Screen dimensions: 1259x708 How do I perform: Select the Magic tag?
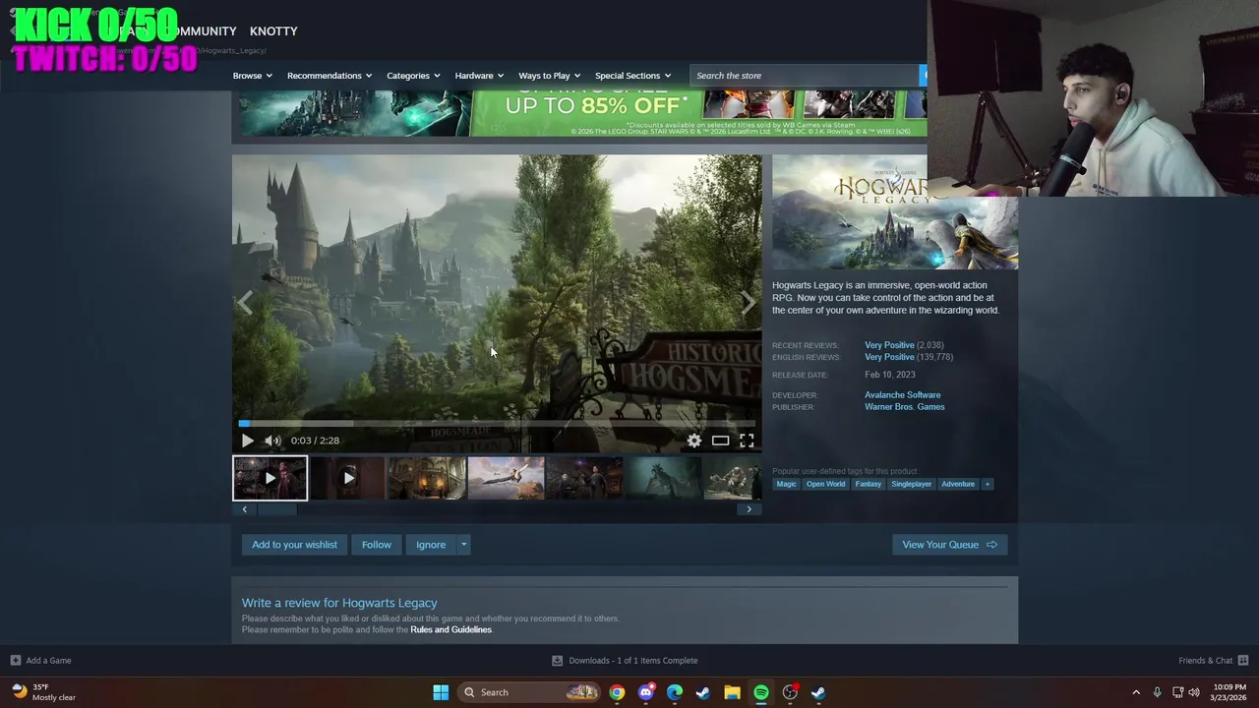[786, 484]
